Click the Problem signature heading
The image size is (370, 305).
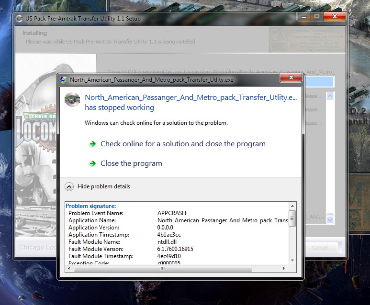(x=91, y=206)
